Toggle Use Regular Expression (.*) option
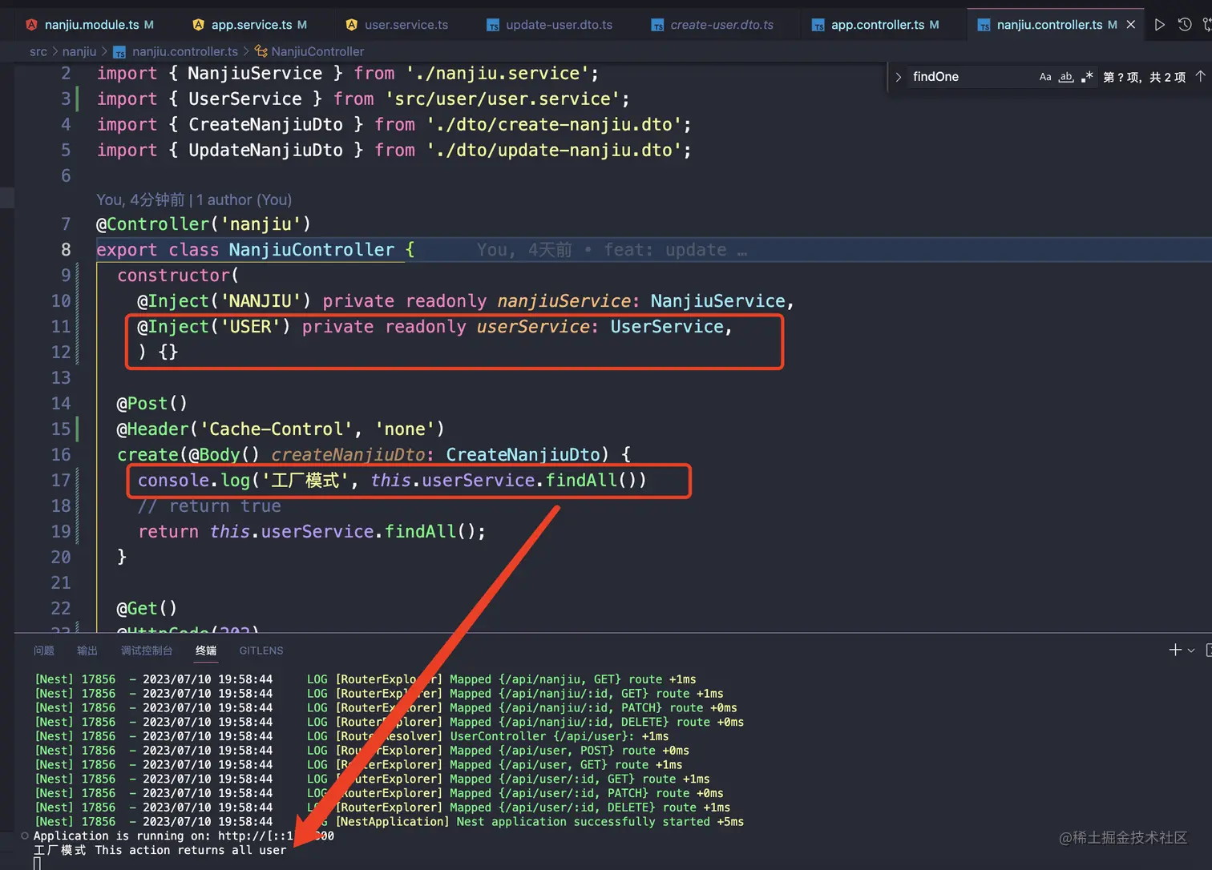This screenshot has width=1212, height=870. 1087,77
